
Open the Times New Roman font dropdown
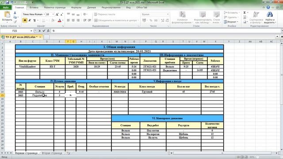44,14
